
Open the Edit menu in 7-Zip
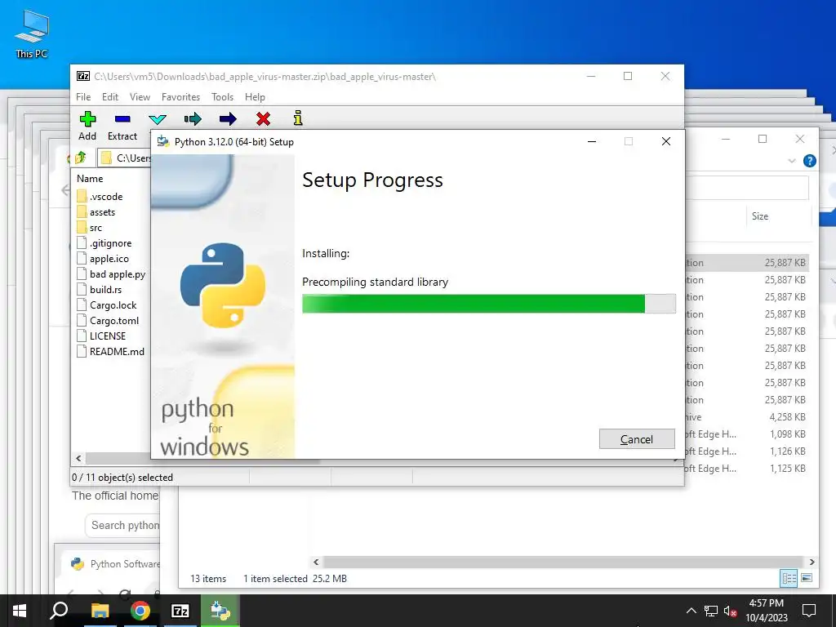(x=110, y=97)
